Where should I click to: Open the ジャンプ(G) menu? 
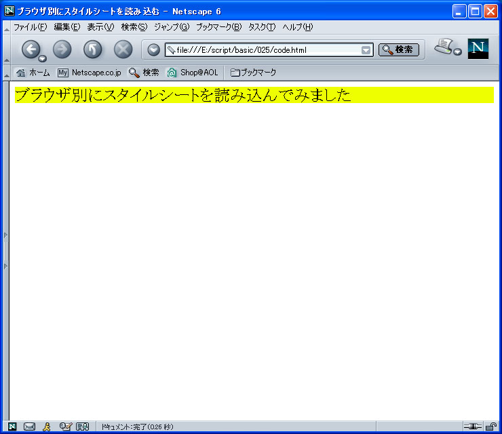pos(172,27)
